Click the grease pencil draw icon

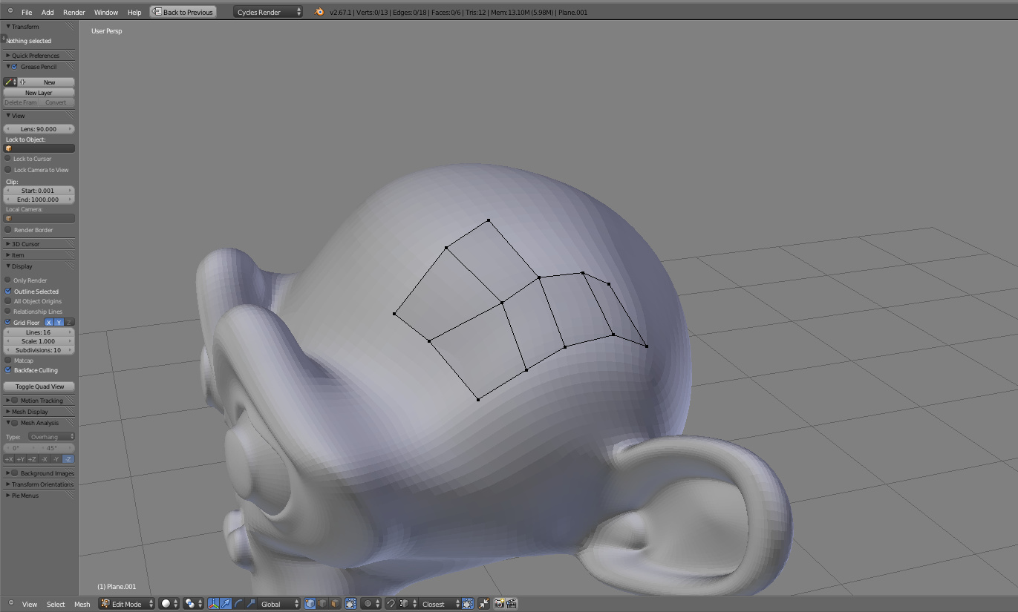pos(8,82)
